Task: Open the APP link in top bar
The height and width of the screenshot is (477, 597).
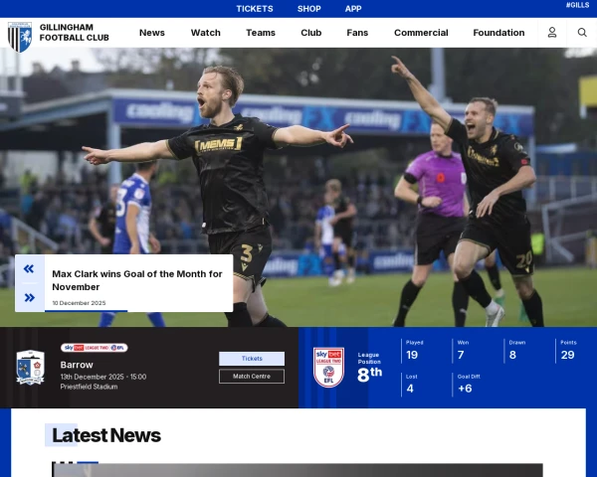Action: [353, 9]
